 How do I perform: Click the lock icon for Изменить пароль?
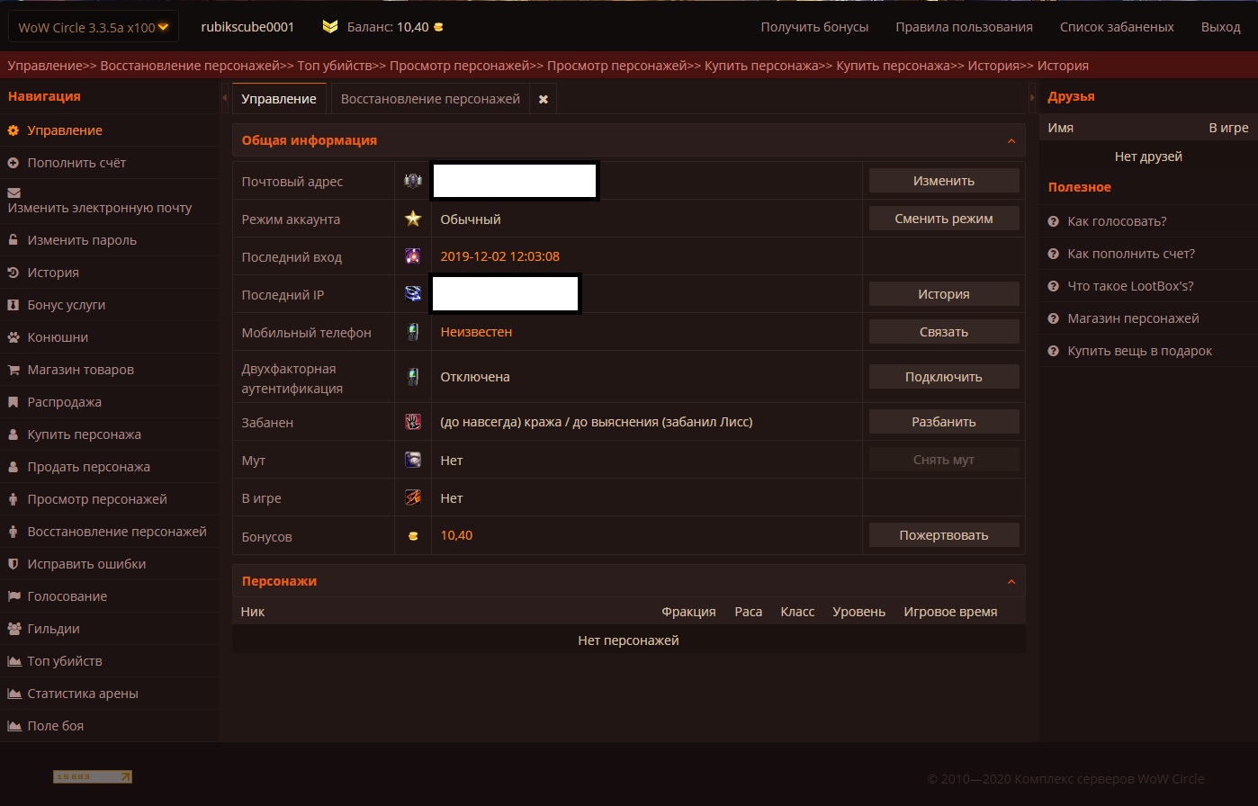point(13,240)
